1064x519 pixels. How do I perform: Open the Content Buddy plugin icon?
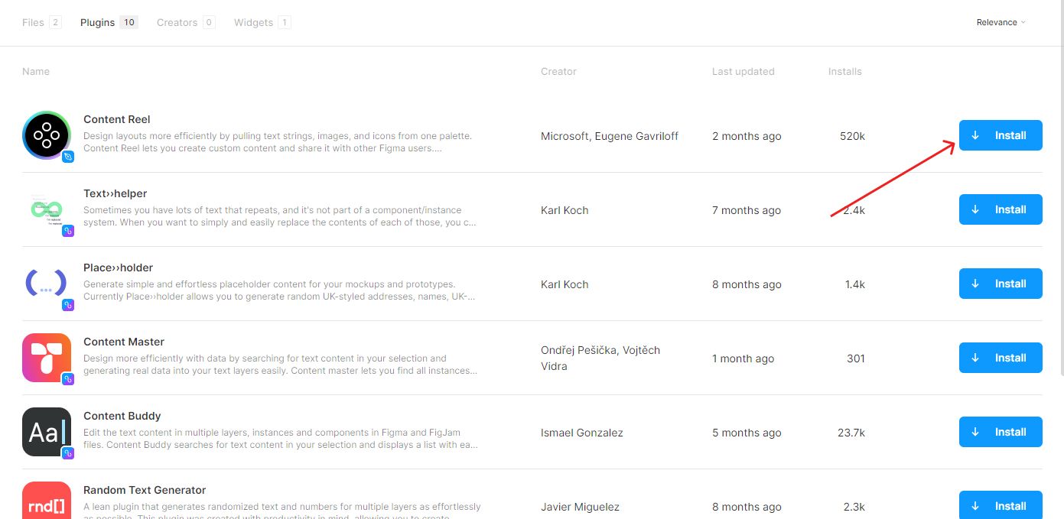tap(47, 432)
